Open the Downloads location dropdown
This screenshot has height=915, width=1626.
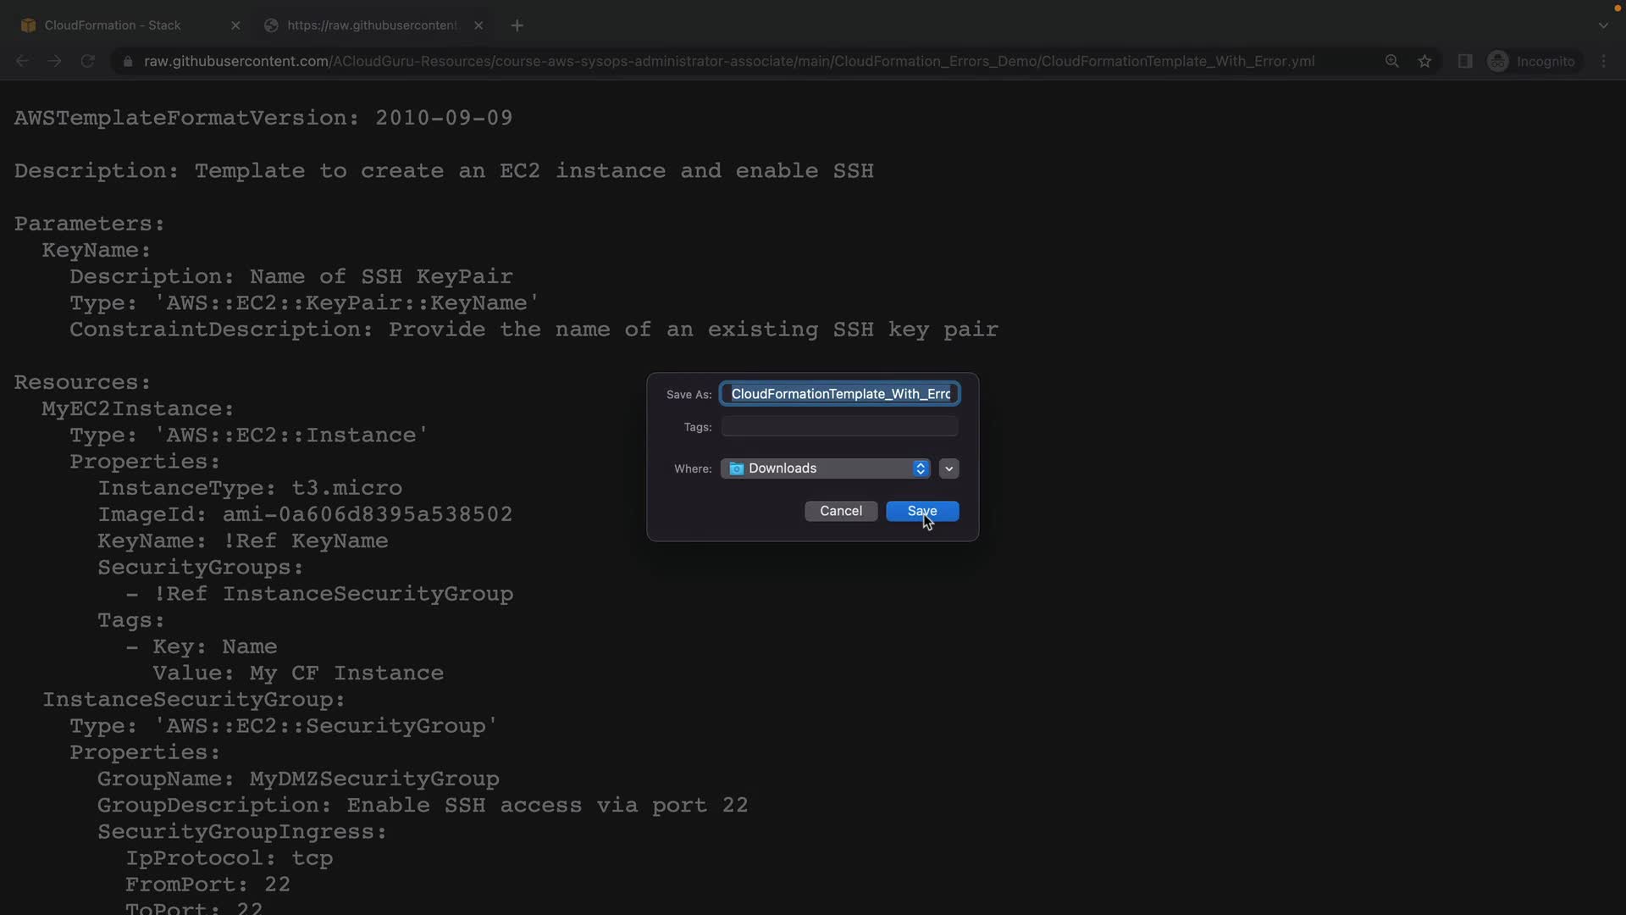point(826,469)
